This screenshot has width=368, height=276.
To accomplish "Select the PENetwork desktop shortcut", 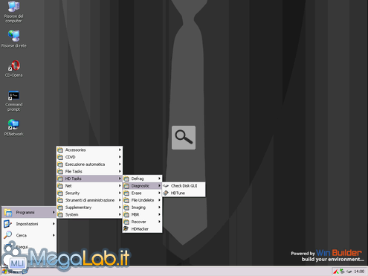I will point(14,127).
